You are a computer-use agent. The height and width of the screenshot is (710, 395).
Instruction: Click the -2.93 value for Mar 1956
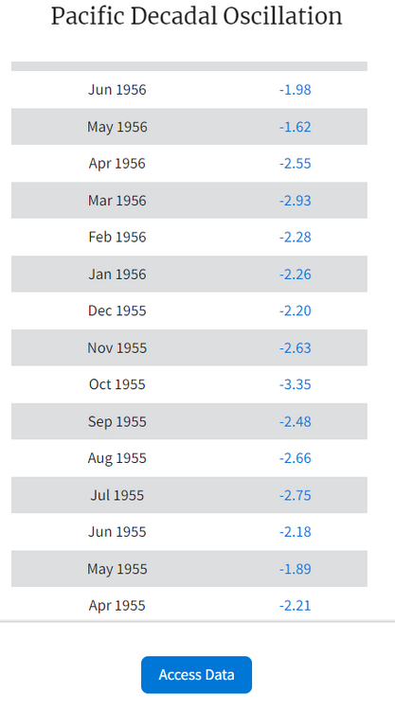coord(296,201)
